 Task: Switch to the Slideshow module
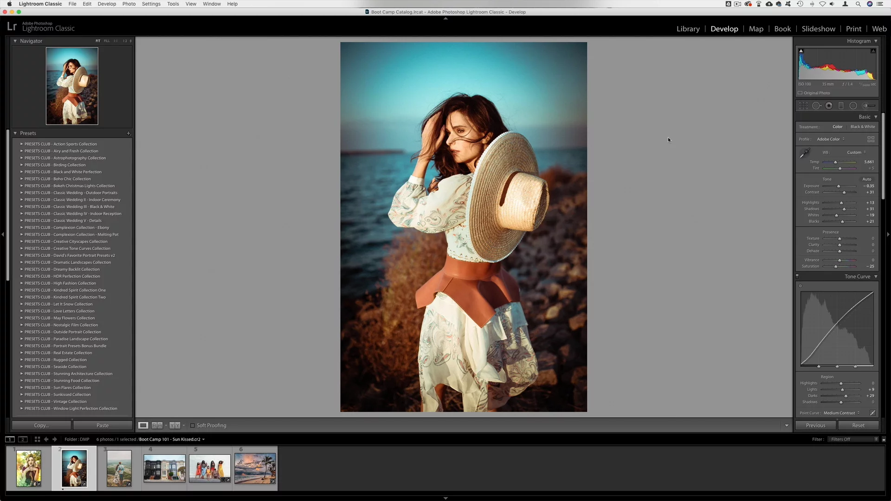[818, 29]
